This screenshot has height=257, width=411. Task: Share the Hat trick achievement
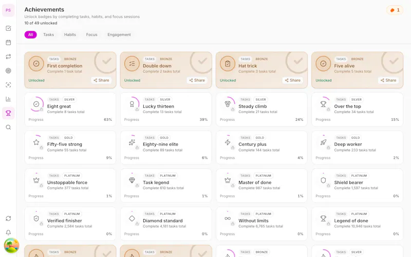pos(292,80)
